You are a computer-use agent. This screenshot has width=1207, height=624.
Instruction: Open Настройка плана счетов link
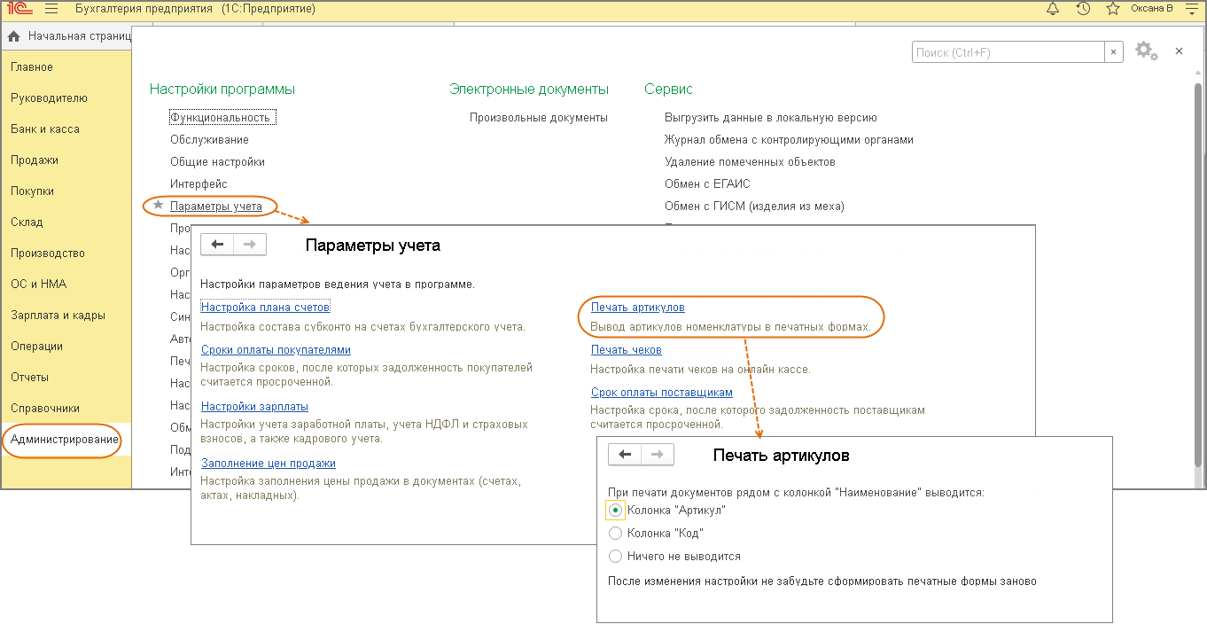[266, 308]
